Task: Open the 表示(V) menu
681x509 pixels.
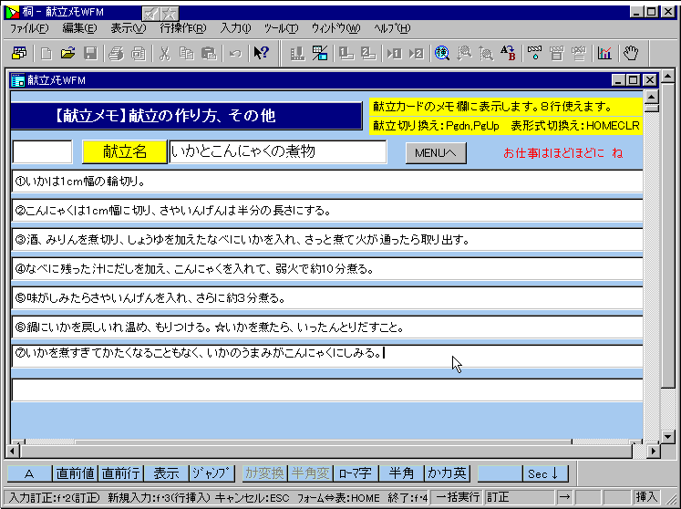Action: tap(128, 28)
